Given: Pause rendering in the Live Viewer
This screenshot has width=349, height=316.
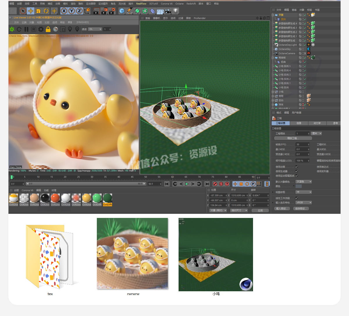Looking at the screenshot, I should (x=26, y=29).
